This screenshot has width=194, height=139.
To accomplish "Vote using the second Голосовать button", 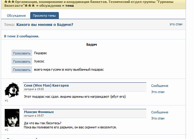I will coord(22,61).
